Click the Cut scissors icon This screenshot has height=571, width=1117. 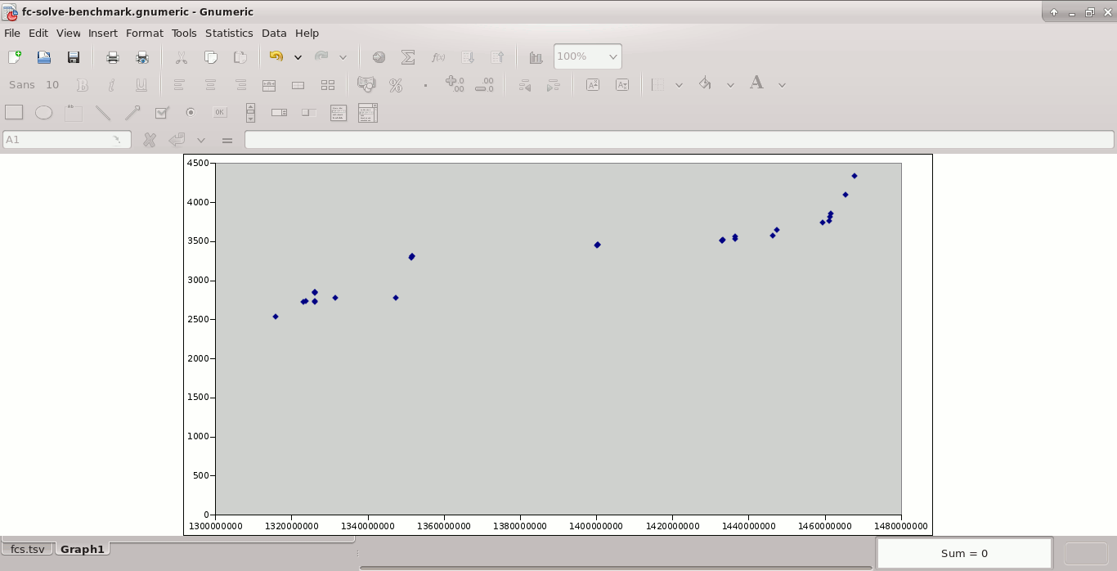click(x=182, y=57)
